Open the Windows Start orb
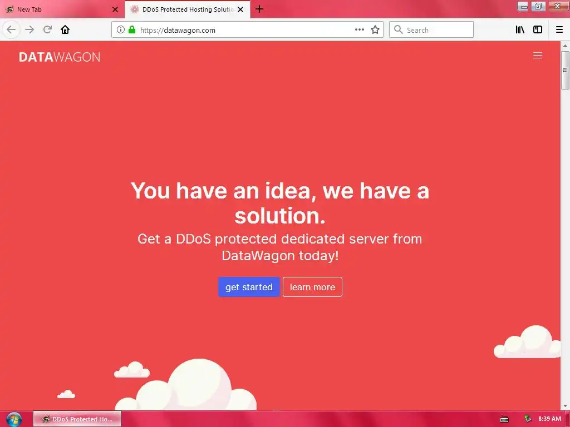The height and width of the screenshot is (427, 570). [x=14, y=419]
